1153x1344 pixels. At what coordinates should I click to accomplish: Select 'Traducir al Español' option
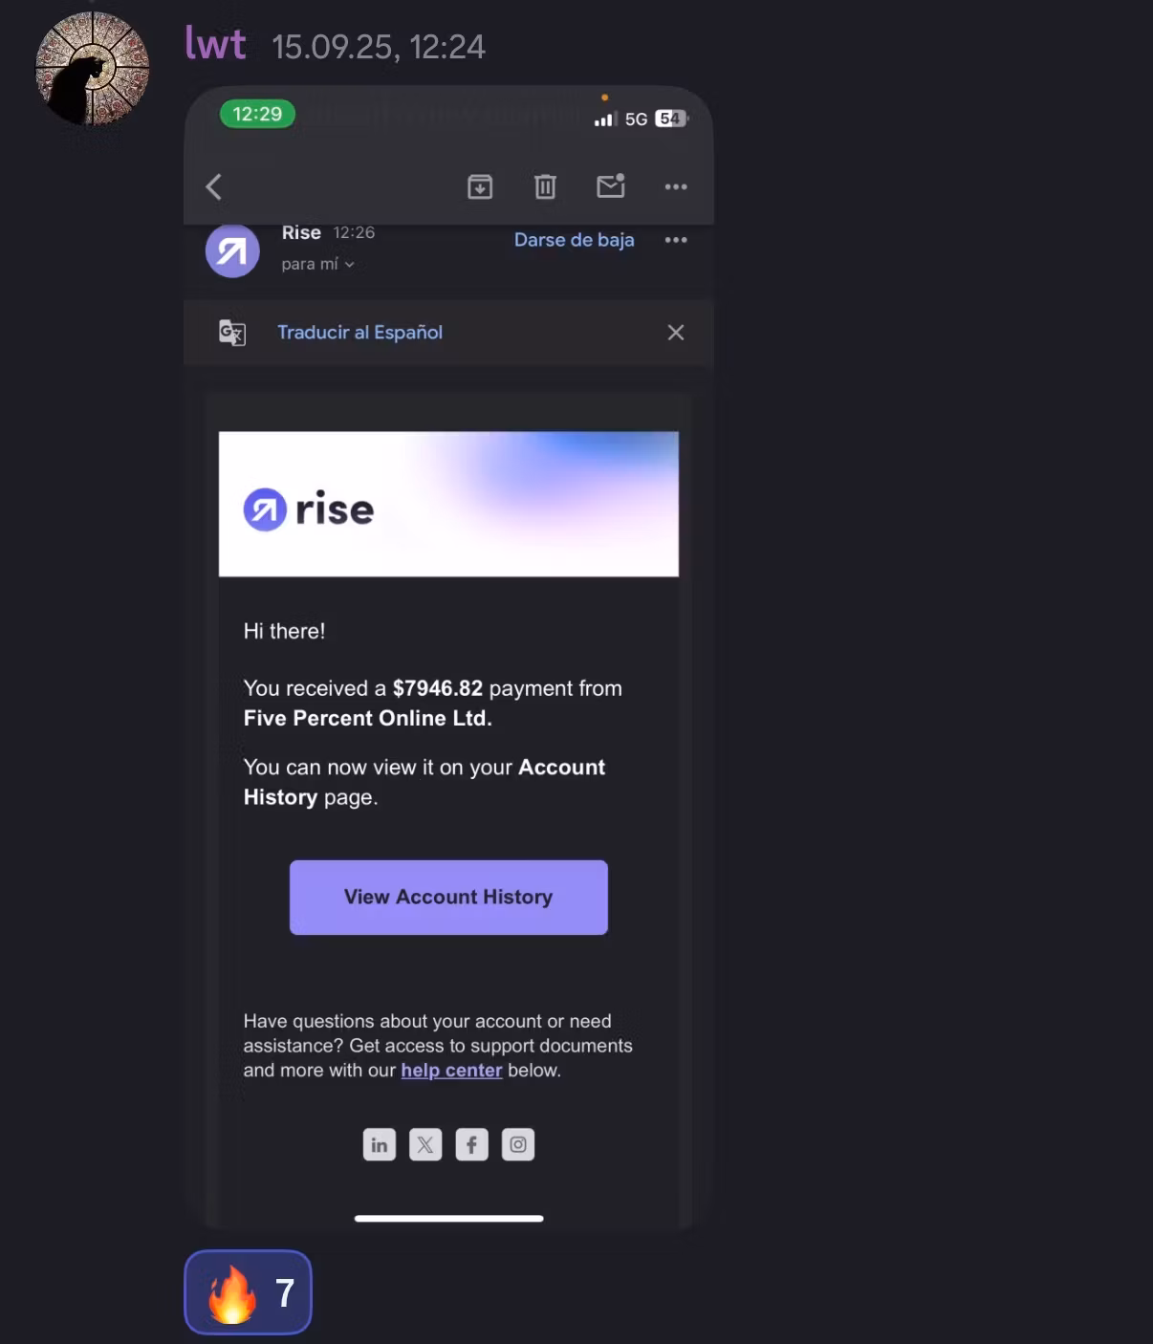[359, 333]
